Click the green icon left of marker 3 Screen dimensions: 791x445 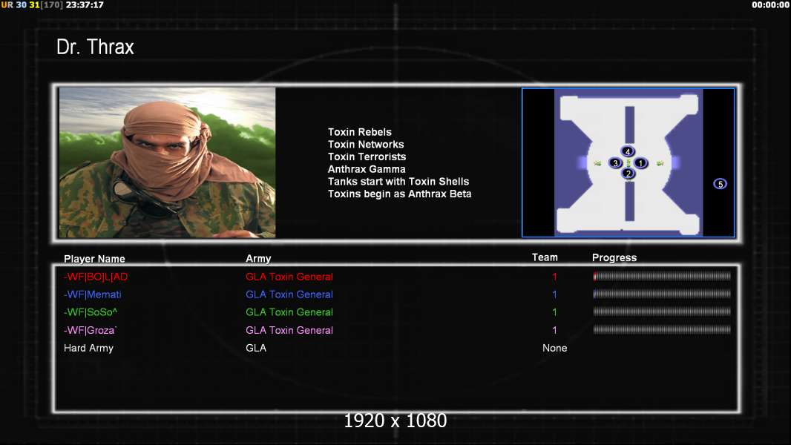[598, 163]
